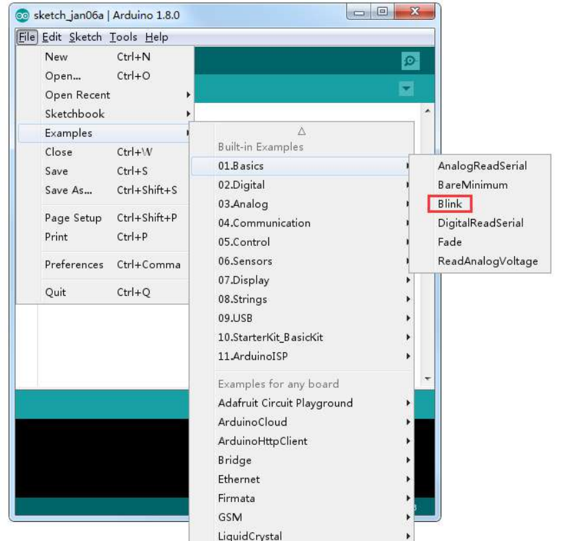Open the Edit menu
Image resolution: width=567 pixels, height=541 pixels.
click(51, 37)
